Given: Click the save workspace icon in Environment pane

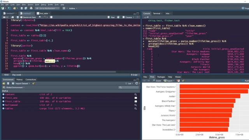Looking at the screenshot, I should pyautogui.click(x=8, y=84).
